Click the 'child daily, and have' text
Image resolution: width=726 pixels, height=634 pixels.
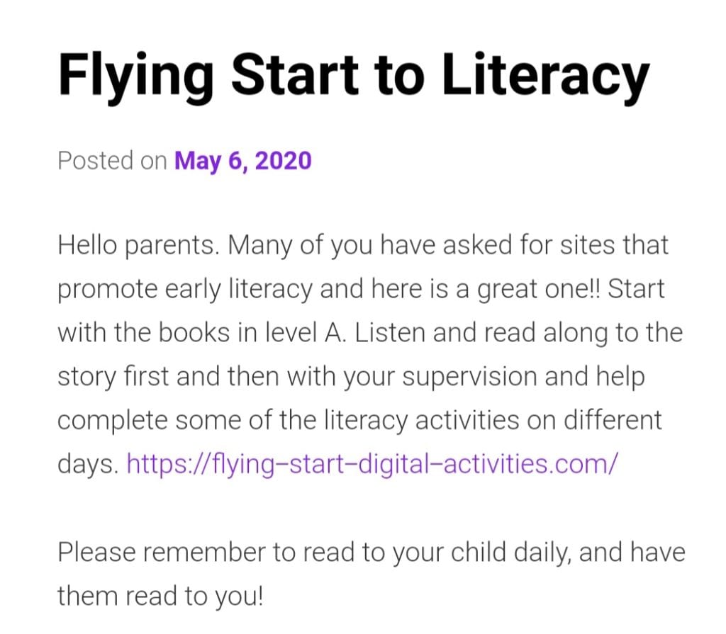click(568, 552)
